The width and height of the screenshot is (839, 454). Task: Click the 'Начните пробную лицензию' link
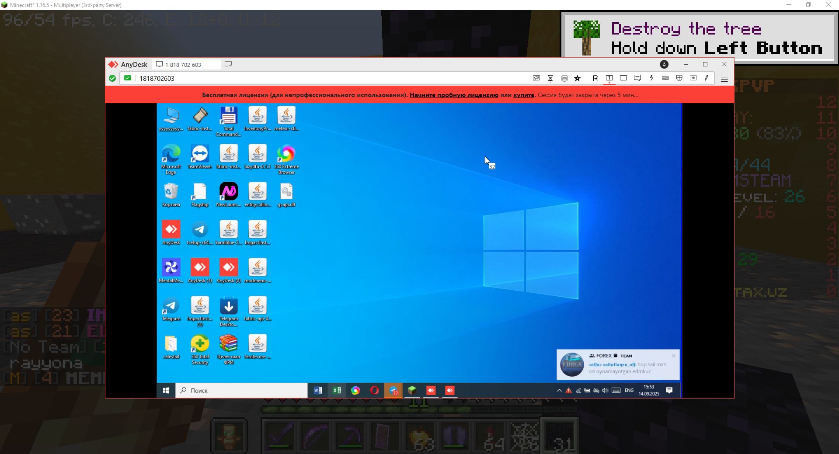click(x=454, y=95)
